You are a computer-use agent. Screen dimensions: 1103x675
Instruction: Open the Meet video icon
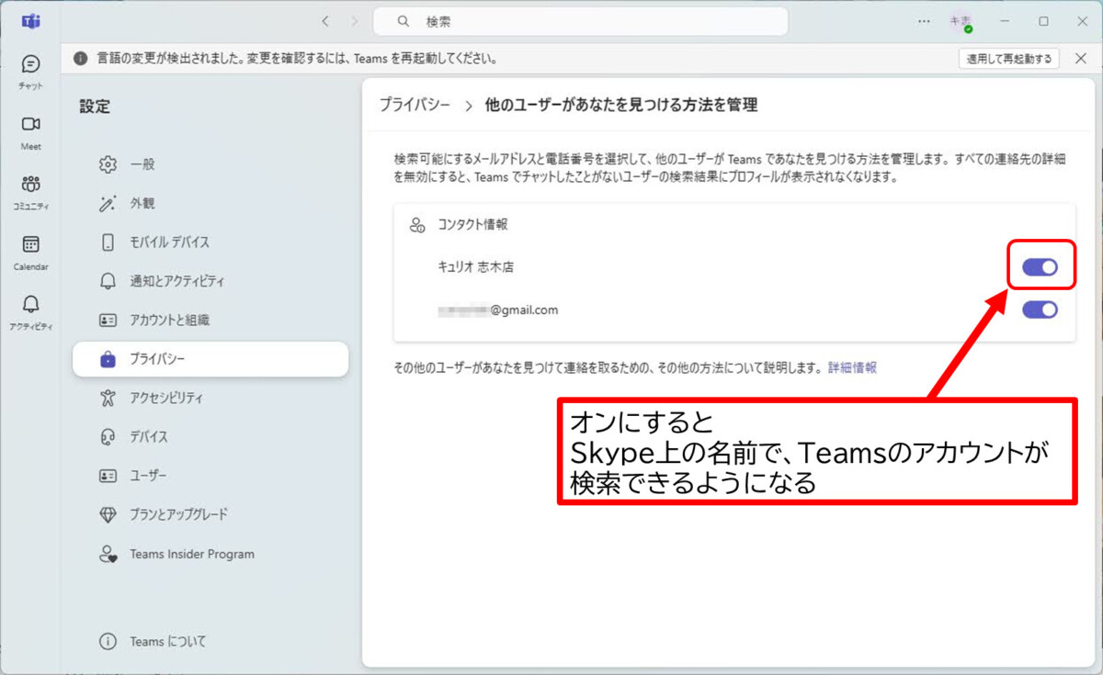(30, 125)
